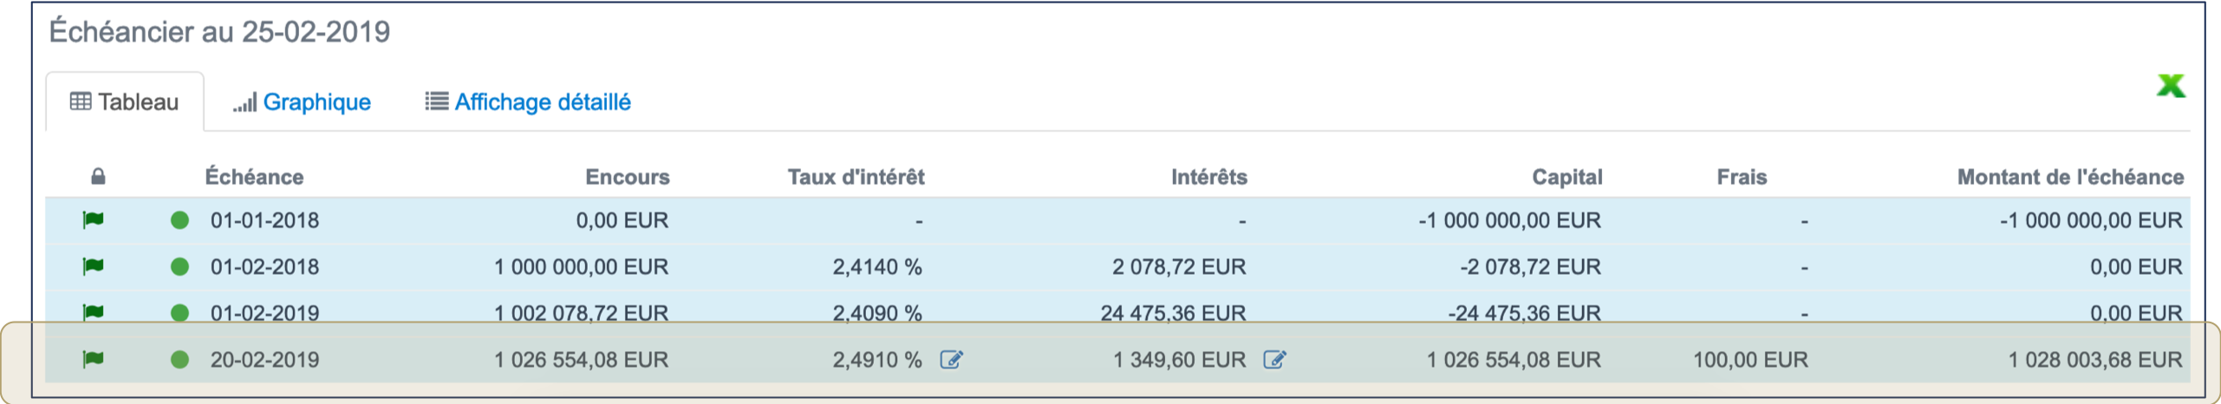
Task: Select the 01-02-2018 date cell
Action: (264, 267)
